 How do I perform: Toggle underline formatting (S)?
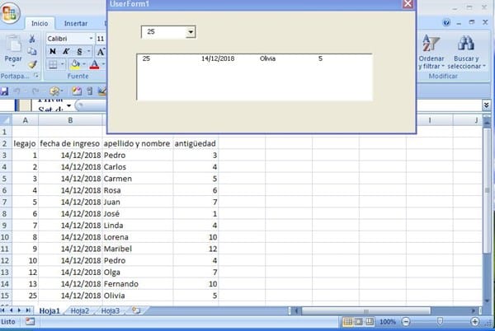(79, 51)
